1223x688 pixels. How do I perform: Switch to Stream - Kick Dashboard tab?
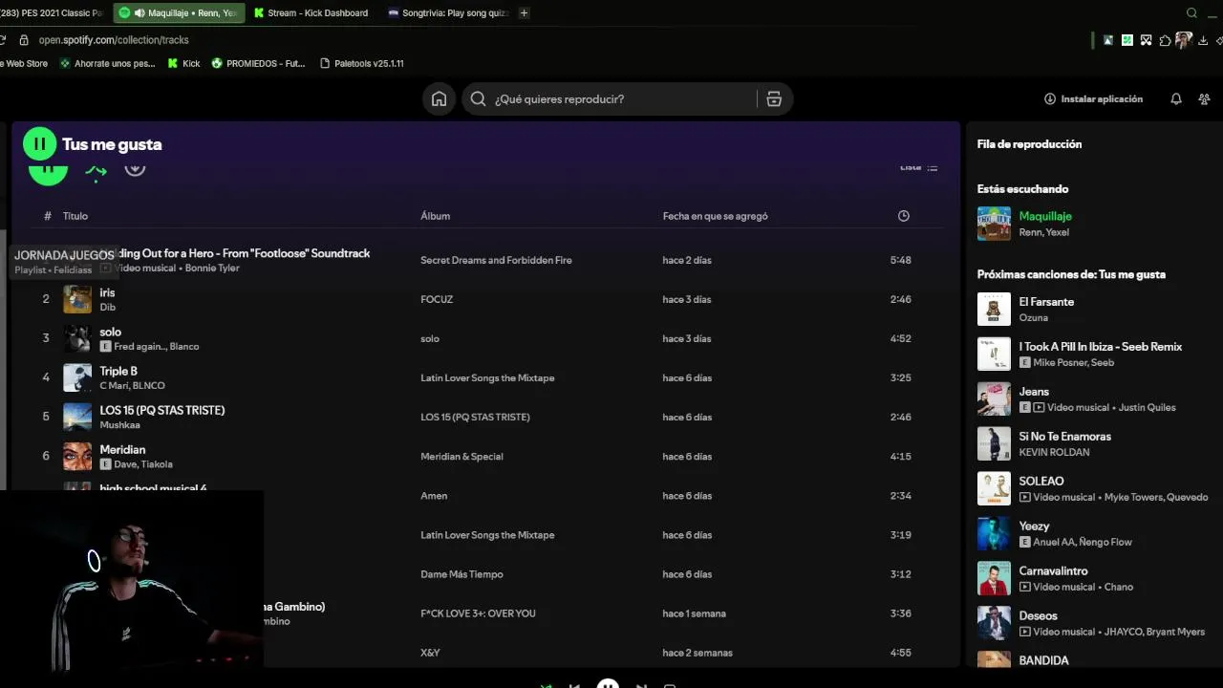tap(311, 12)
